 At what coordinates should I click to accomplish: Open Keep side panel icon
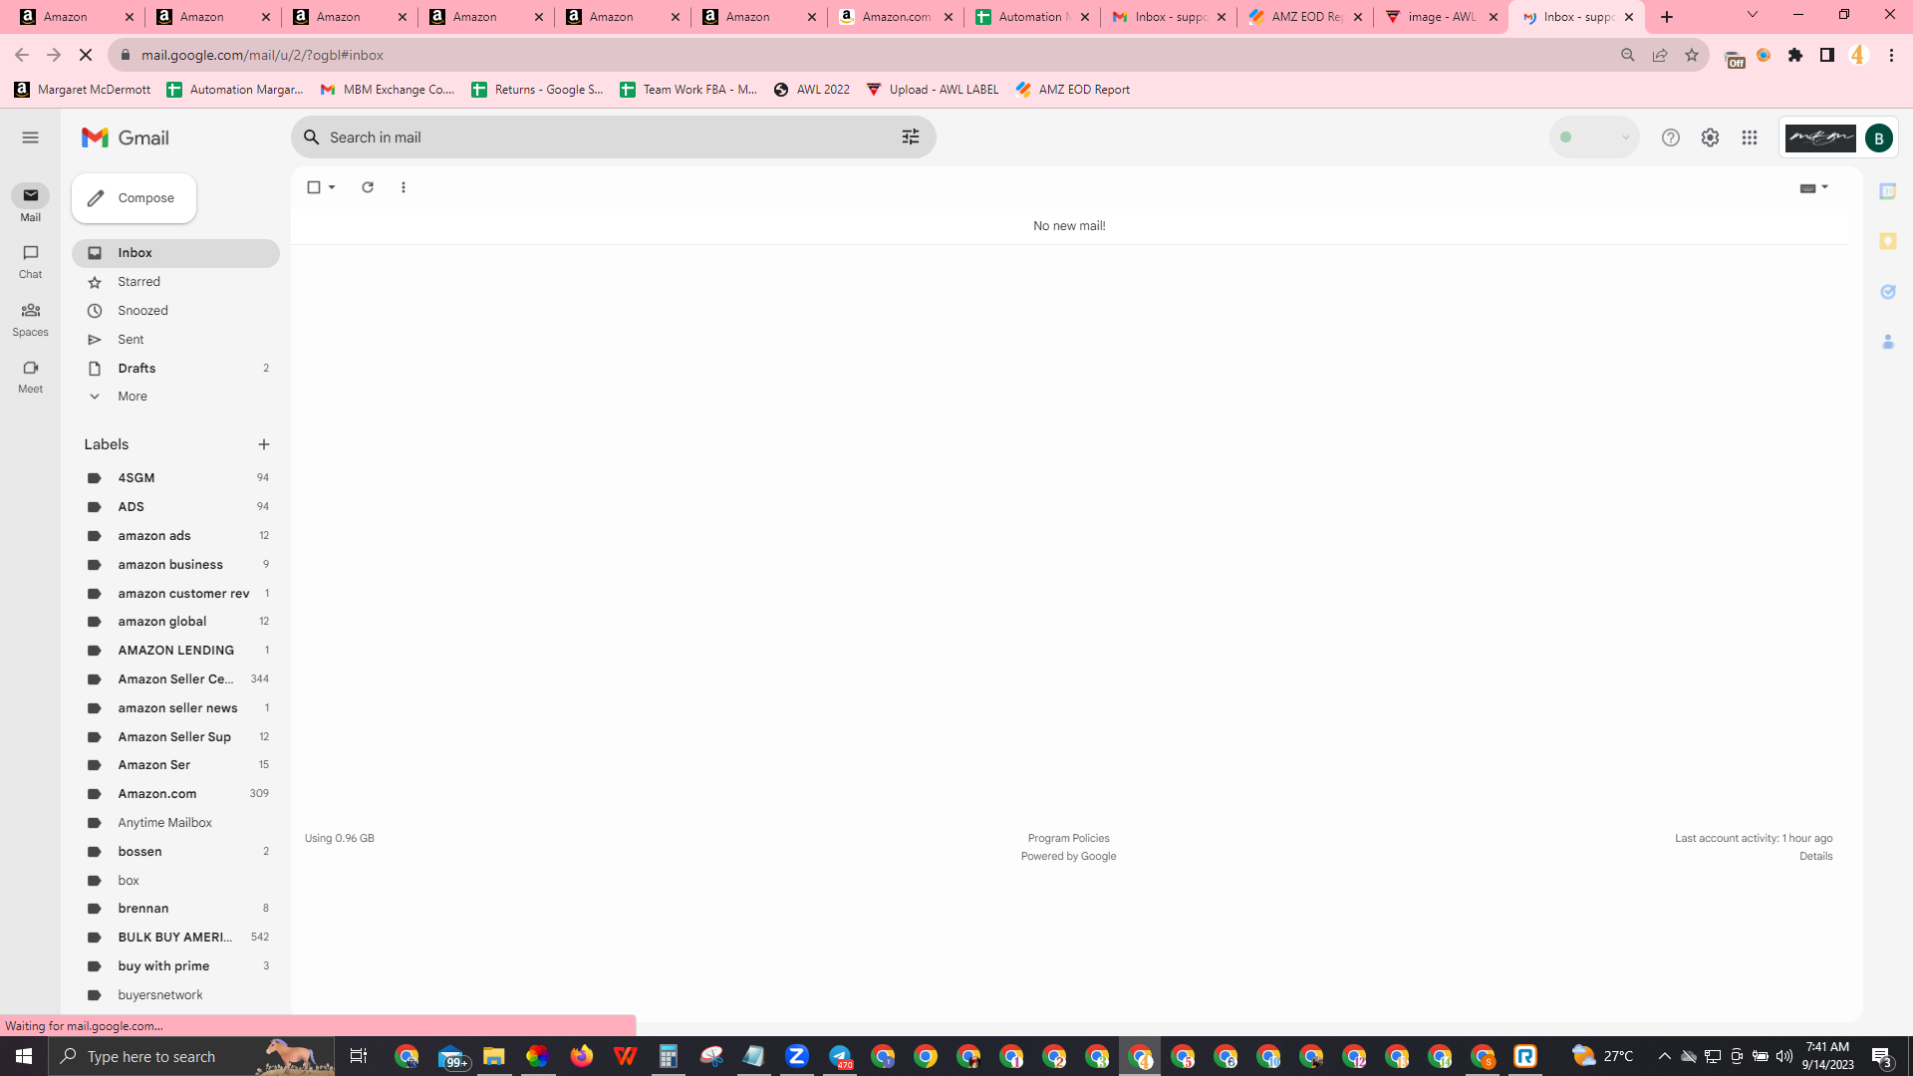(1887, 241)
